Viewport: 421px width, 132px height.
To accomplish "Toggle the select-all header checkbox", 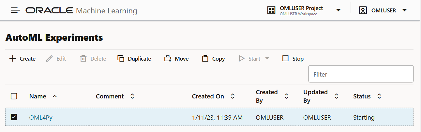I will point(14,96).
